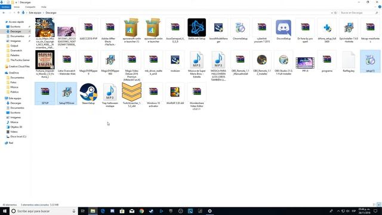Open the Windows Start menu

(x=5, y=211)
